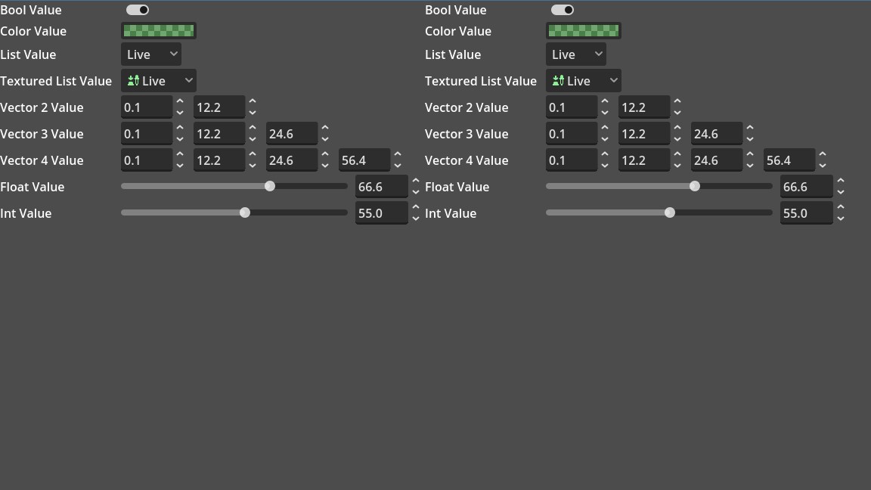Image resolution: width=871 pixels, height=490 pixels.
Task: Open right Textured List Value dropdown
Action: (583, 81)
